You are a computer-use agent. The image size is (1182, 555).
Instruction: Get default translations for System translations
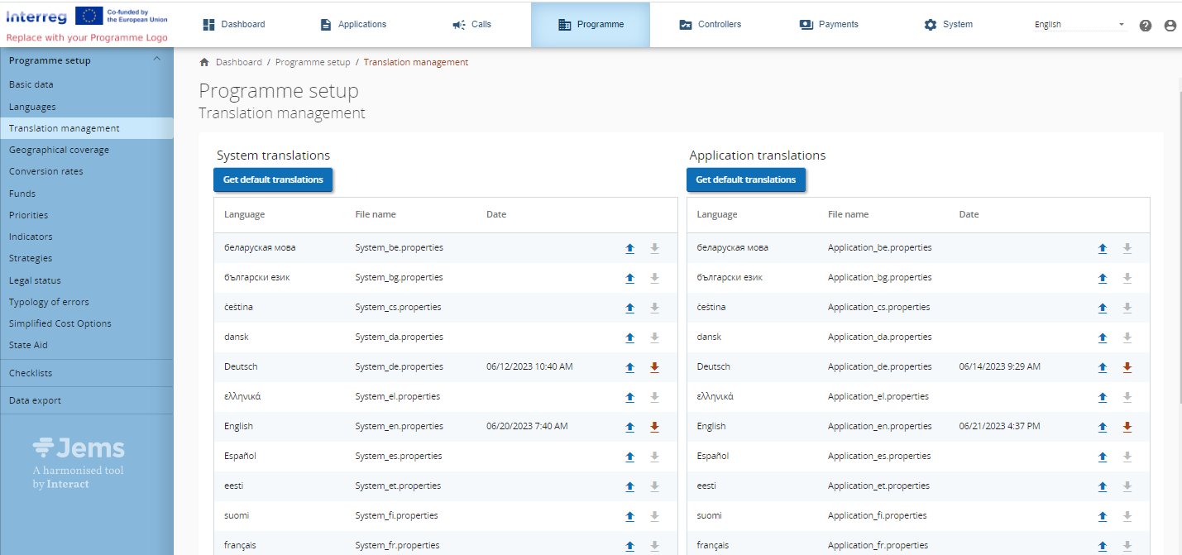[273, 179]
